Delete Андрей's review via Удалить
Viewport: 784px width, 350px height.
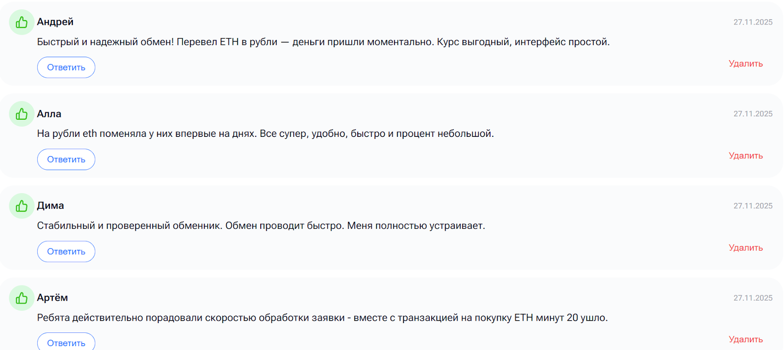click(745, 64)
